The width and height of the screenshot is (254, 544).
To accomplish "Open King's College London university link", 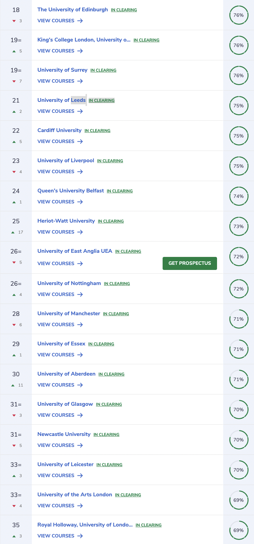I will (x=84, y=40).
